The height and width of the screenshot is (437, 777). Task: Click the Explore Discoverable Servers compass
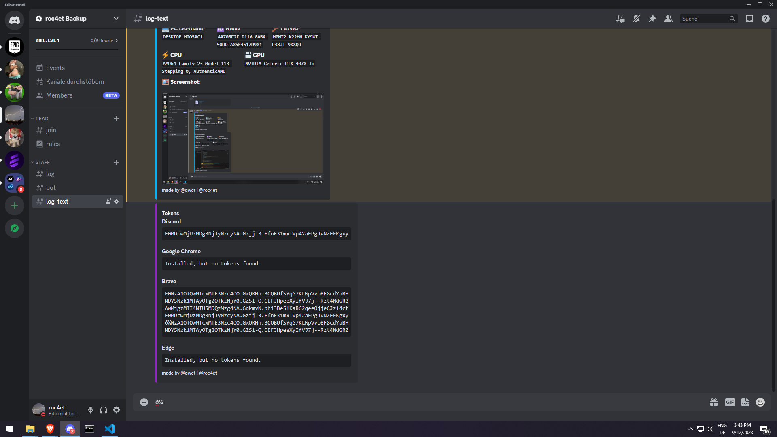click(15, 228)
